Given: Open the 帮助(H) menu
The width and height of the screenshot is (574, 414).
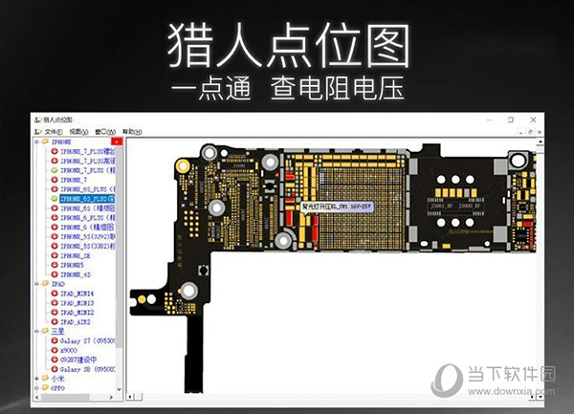Looking at the screenshot, I should click(132, 132).
